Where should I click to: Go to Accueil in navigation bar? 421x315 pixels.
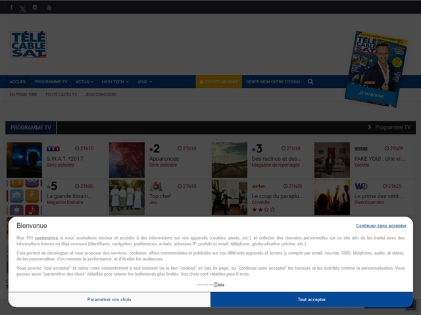18,81
